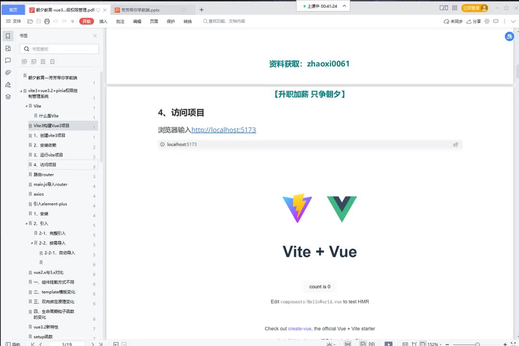Click the redo arrow icon
The height and width of the screenshot is (346, 519).
[64, 21]
